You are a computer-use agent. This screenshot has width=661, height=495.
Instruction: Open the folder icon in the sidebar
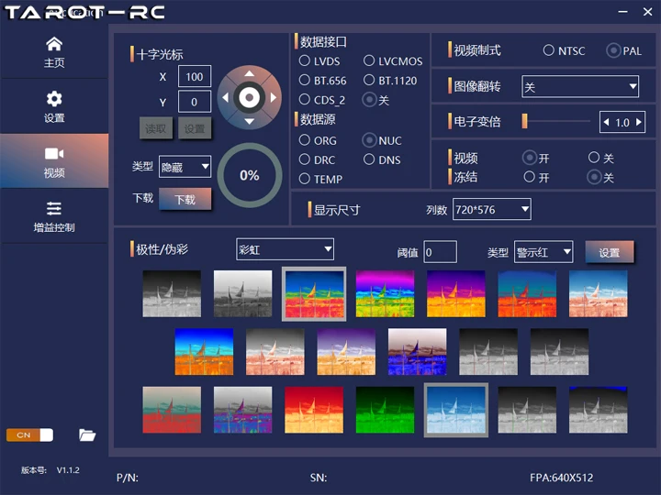87,434
